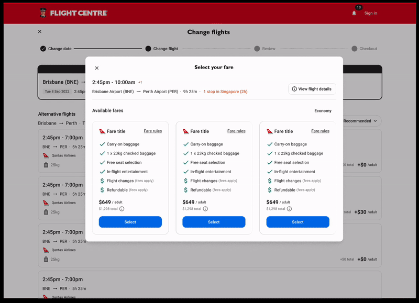The height and width of the screenshot is (303, 419).
Task: Click Flight Centre wordmark in header
Action: (x=79, y=13)
